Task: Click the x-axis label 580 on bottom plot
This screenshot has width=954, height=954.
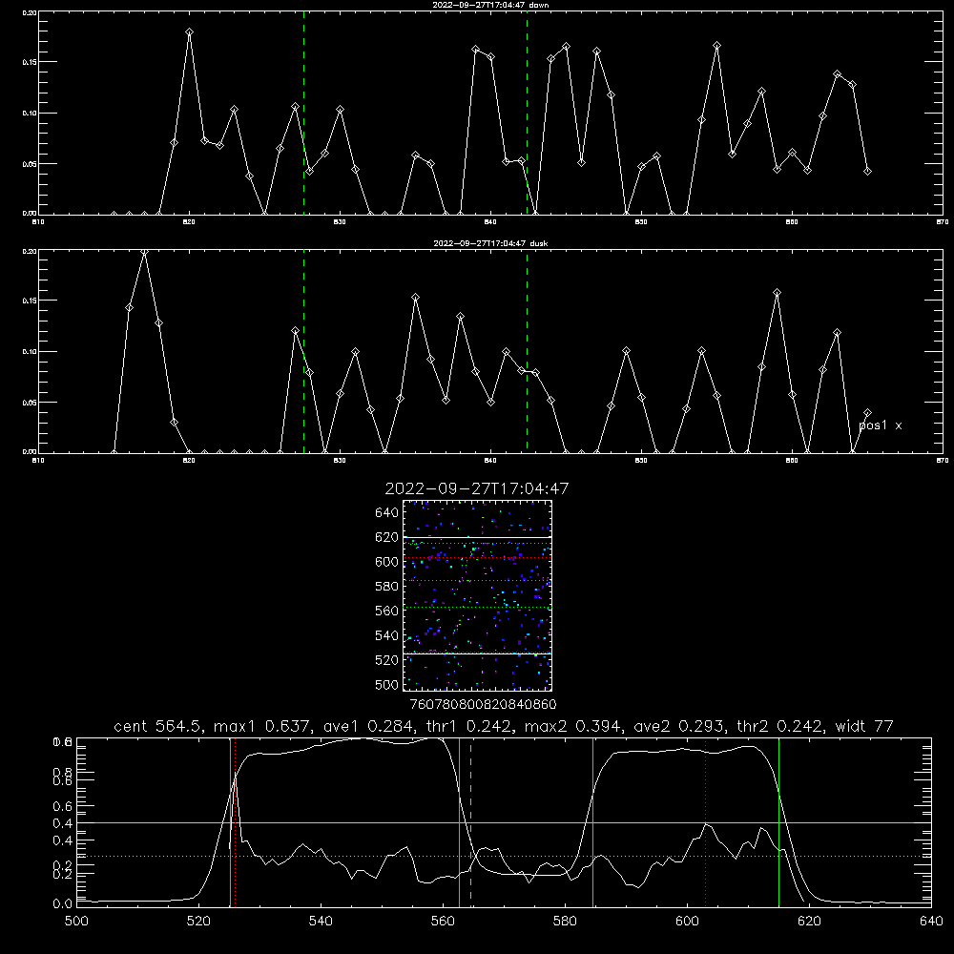Action: coord(565,922)
